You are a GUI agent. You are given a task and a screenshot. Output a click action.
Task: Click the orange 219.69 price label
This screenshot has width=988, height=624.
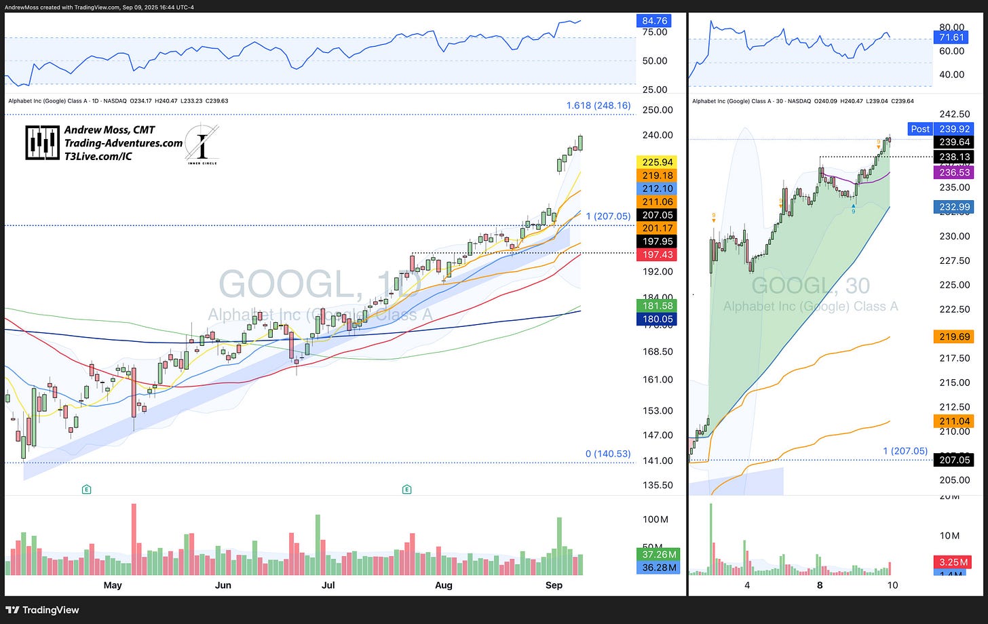coord(953,336)
